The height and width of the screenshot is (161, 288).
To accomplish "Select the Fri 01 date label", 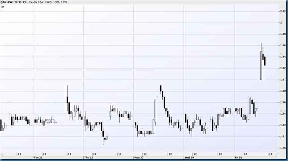I will pyautogui.click(x=239, y=157).
